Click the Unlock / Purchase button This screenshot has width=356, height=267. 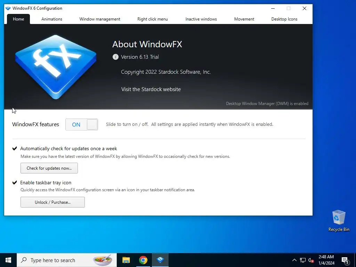tap(53, 202)
